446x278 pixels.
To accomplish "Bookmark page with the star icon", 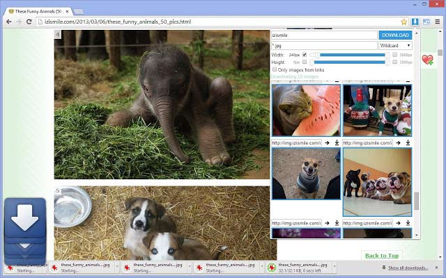I will coord(404,22).
